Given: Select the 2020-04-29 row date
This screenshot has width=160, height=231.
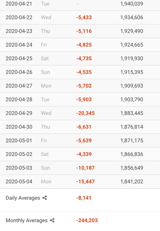Looking at the screenshot, I should point(19,113).
